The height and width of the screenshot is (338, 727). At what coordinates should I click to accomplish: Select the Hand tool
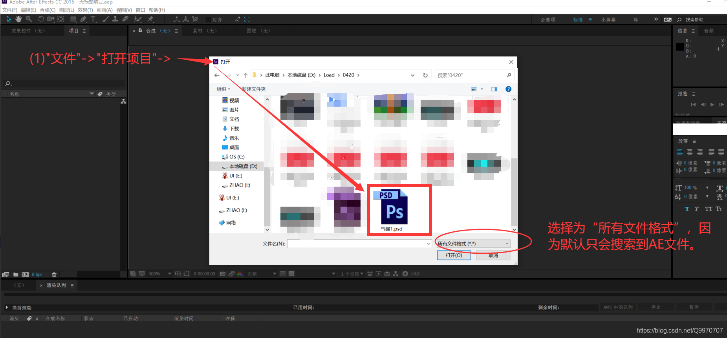point(18,19)
